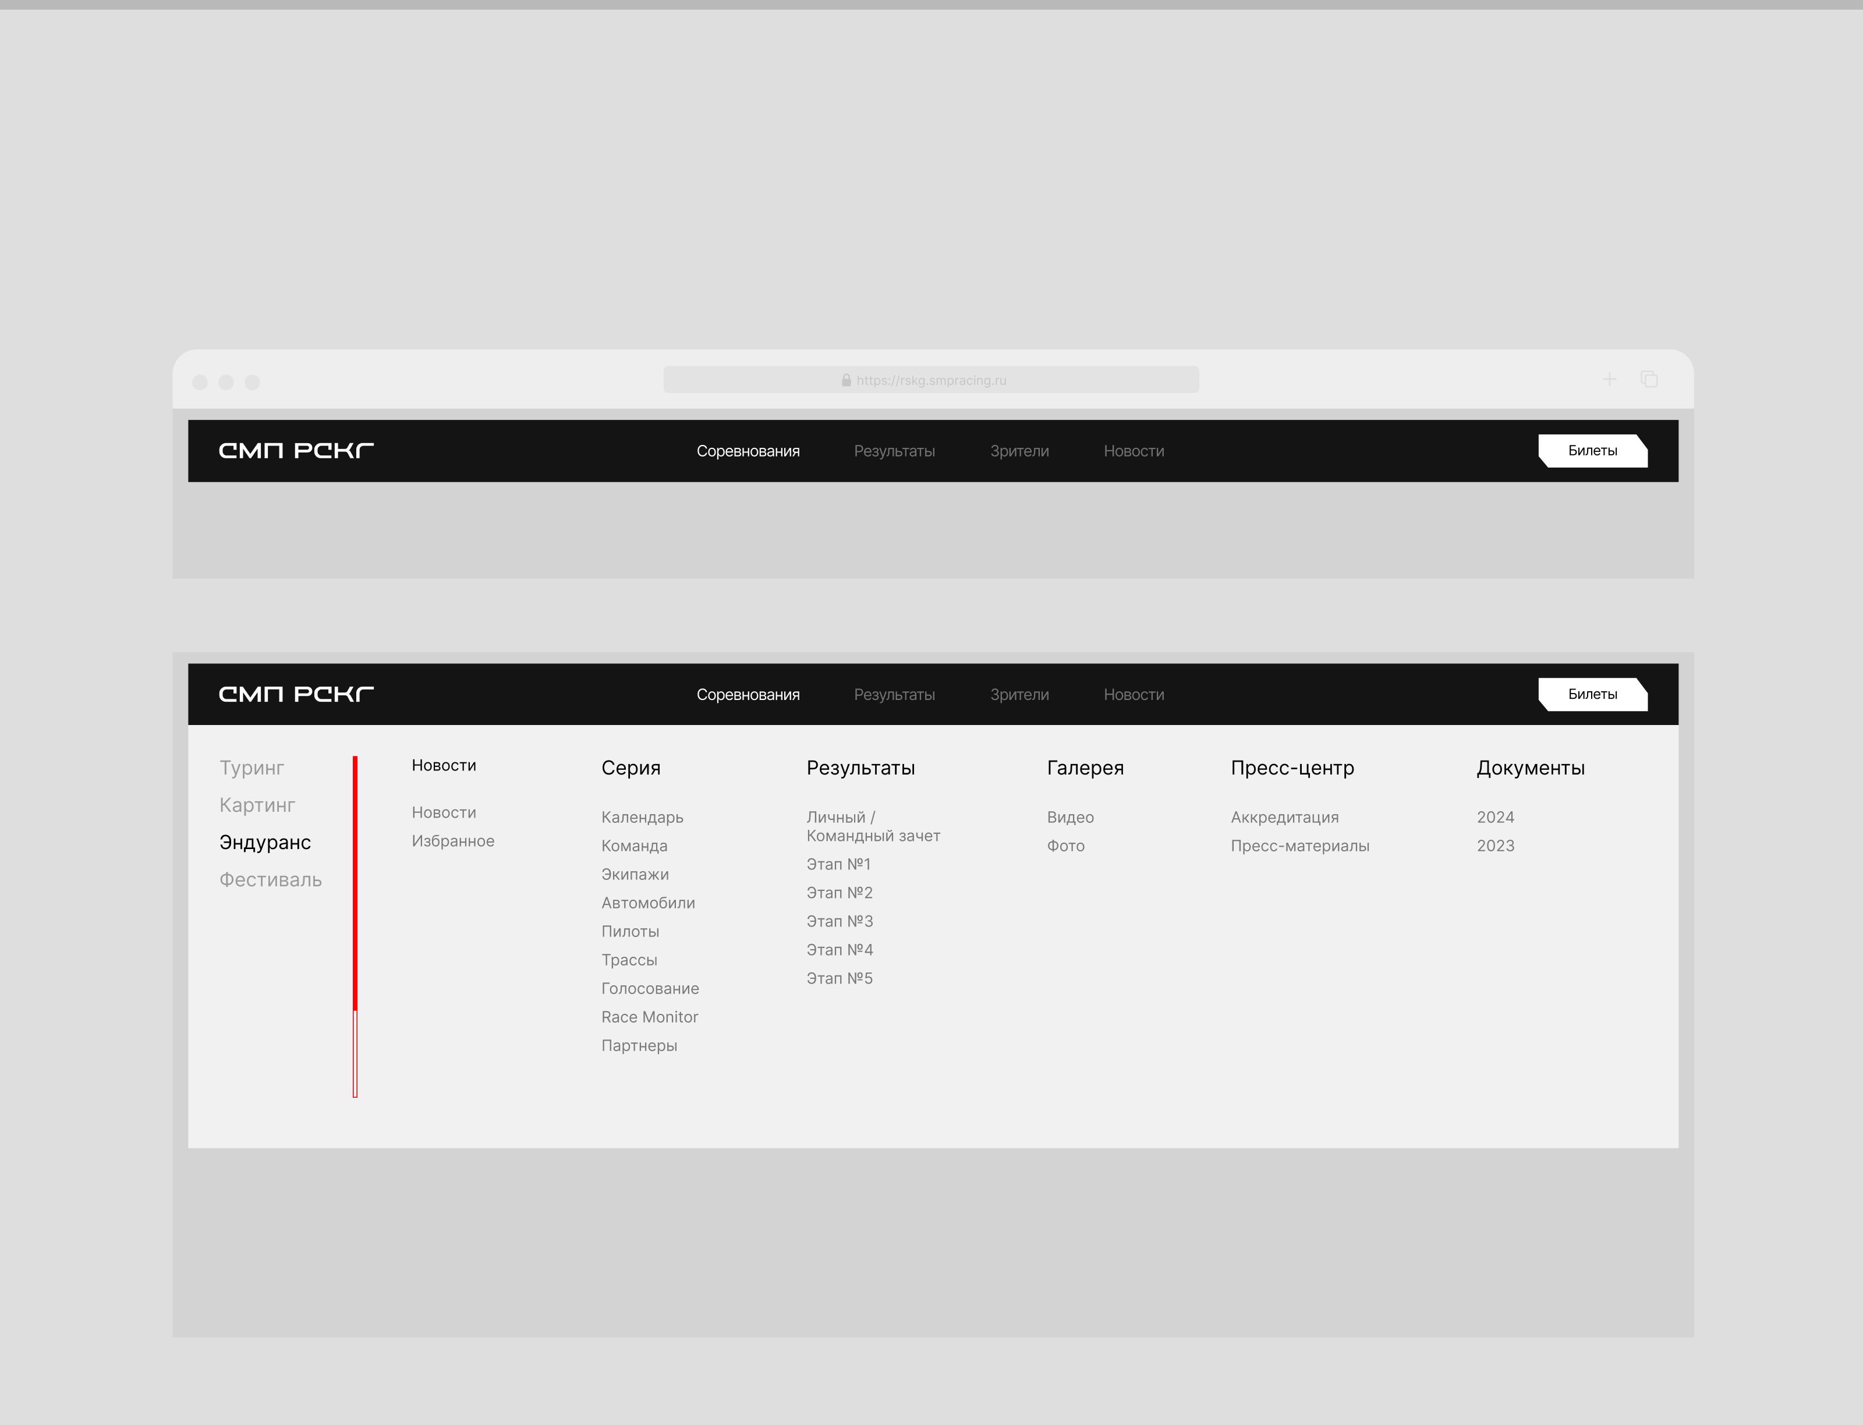Select the Картинг category in sidebar
The height and width of the screenshot is (1425, 1863).
pos(257,805)
